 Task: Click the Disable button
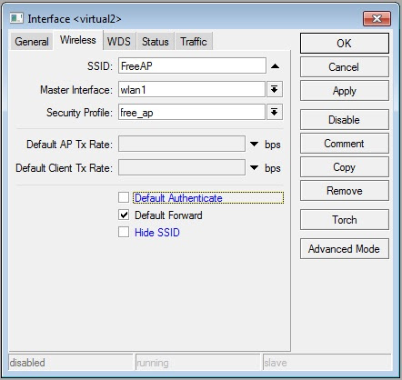tap(345, 120)
